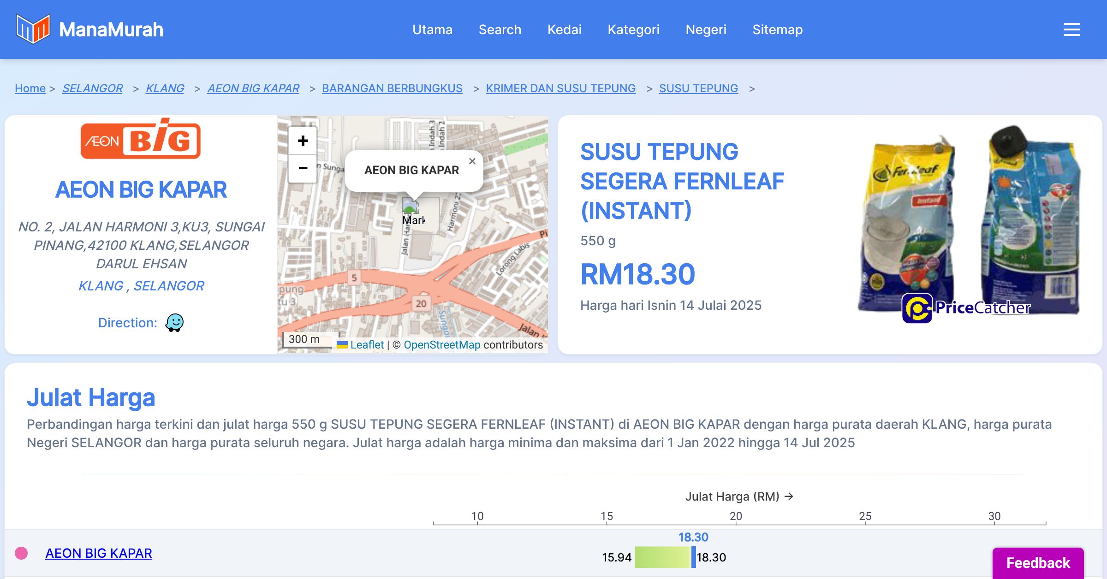1107x579 pixels.
Task: Zoom out on the map
Action: pos(303,169)
